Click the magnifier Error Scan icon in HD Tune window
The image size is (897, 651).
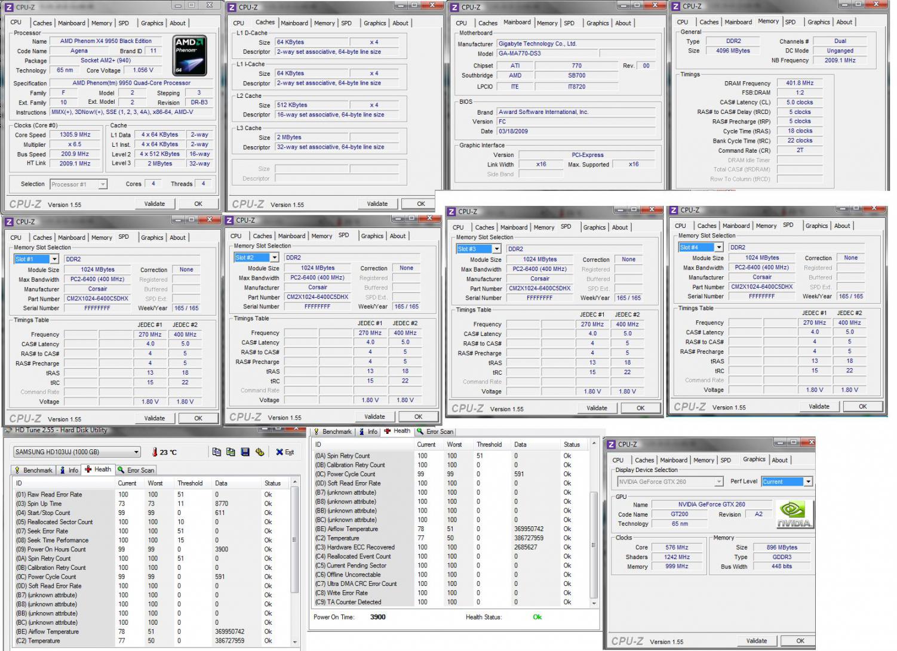121,470
